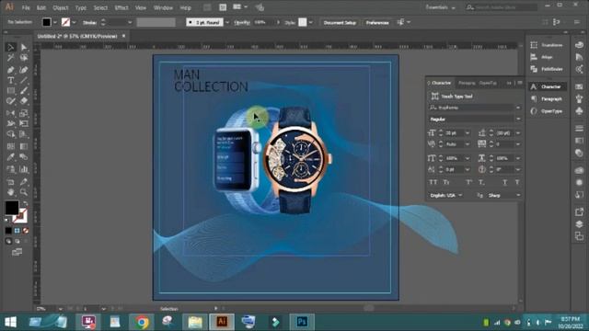The image size is (589, 331).
Task: Open the Sharp anti-aliasing dropdown
Action: [x=504, y=195]
